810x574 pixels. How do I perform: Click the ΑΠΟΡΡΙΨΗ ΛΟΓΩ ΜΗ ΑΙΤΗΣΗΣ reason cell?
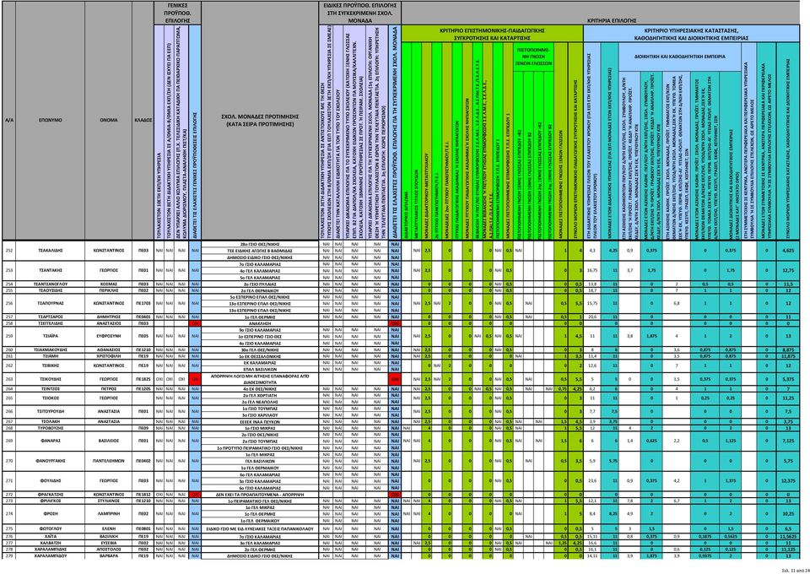(x=261, y=379)
